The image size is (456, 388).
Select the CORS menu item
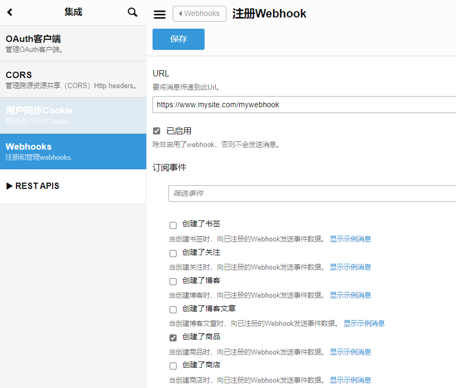[x=73, y=80]
